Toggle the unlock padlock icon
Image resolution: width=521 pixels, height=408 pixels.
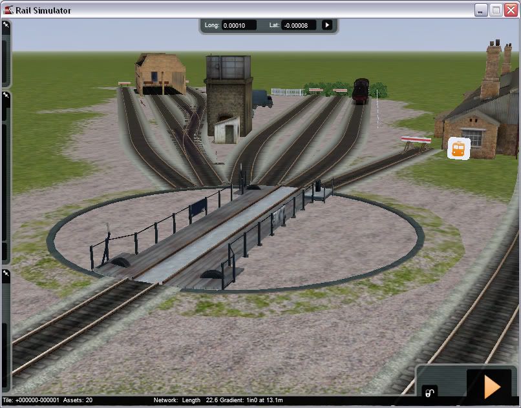[x=428, y=391]
